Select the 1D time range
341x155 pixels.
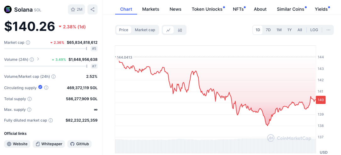258,30
